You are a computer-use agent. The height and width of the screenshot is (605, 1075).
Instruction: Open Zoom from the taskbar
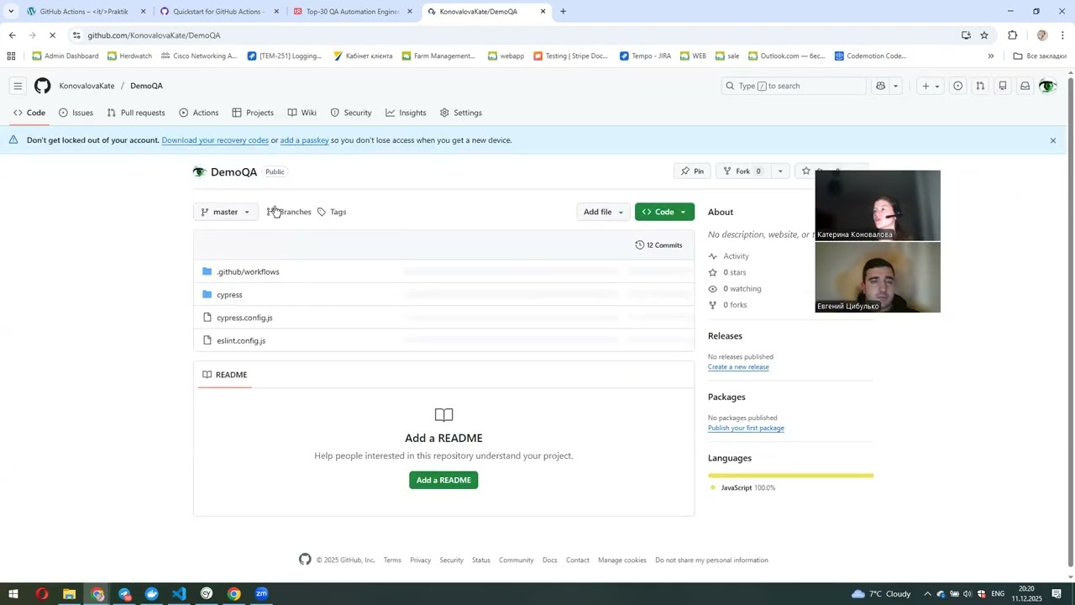pos(261,594)
